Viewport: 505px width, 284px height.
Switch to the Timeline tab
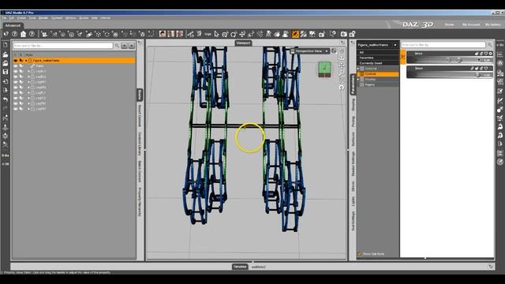(240, 267)
